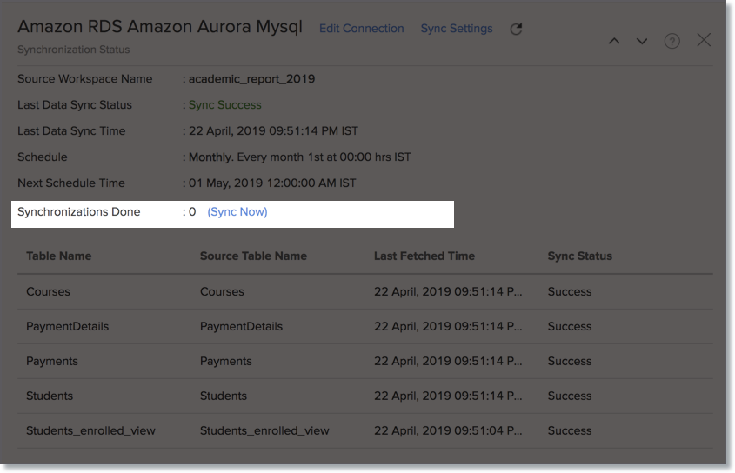Select the Payments table row
This screenshot has height=473, width=735.
point(365,362)
